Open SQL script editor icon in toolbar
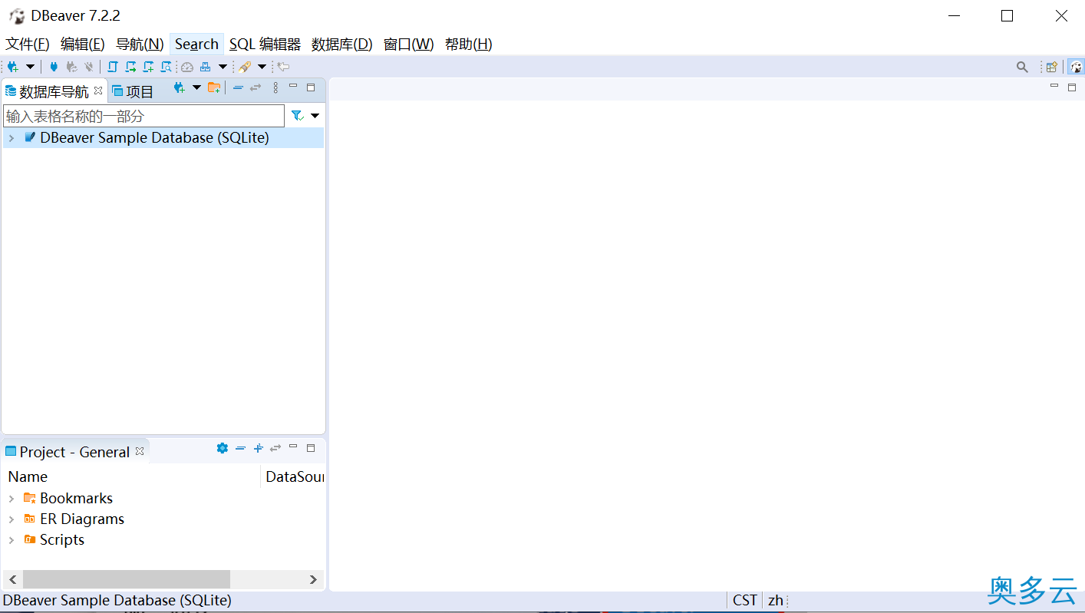This screenshot has height=613, width=1085. coord(113,67)
